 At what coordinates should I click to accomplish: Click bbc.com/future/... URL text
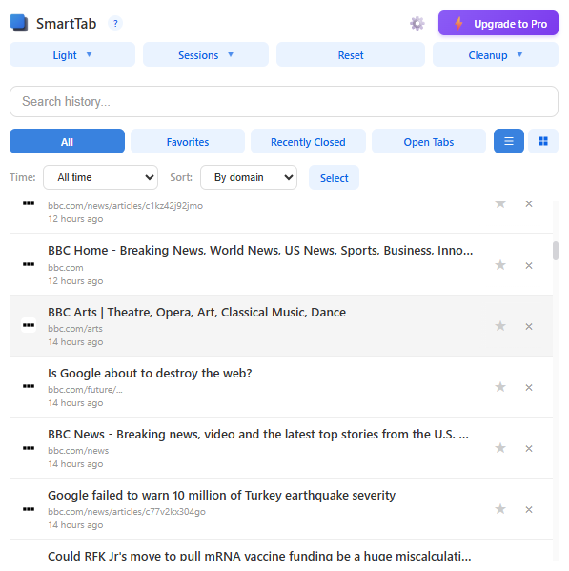pos(85,390)
